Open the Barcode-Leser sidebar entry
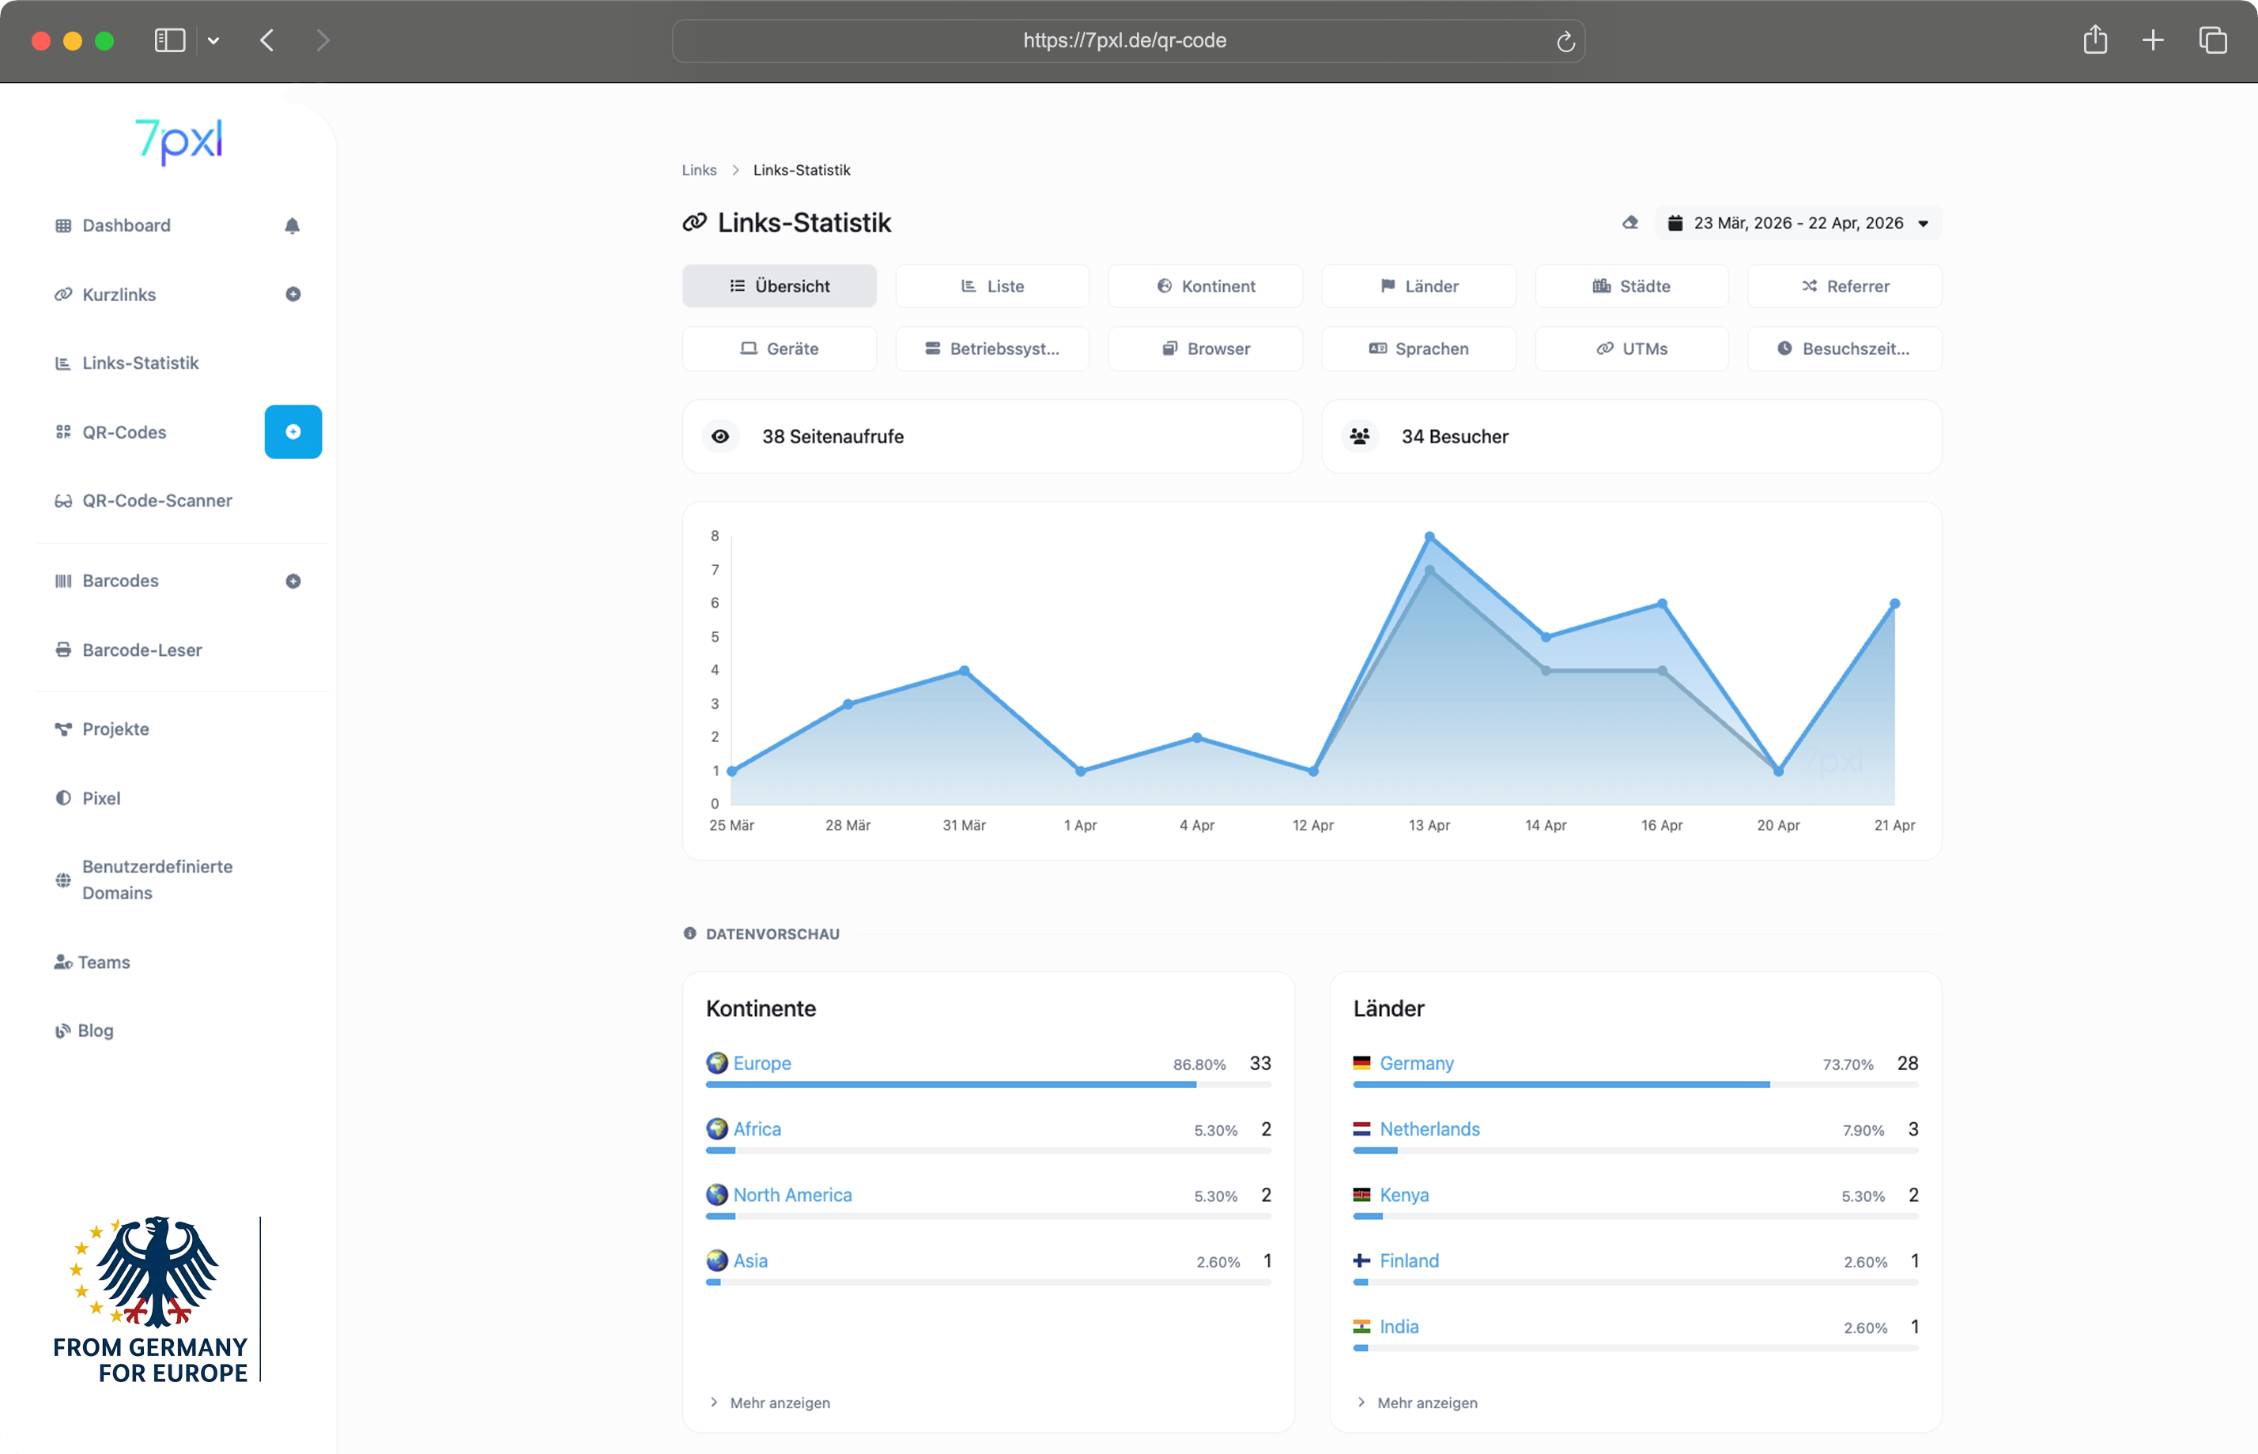 tap(141, 650)
